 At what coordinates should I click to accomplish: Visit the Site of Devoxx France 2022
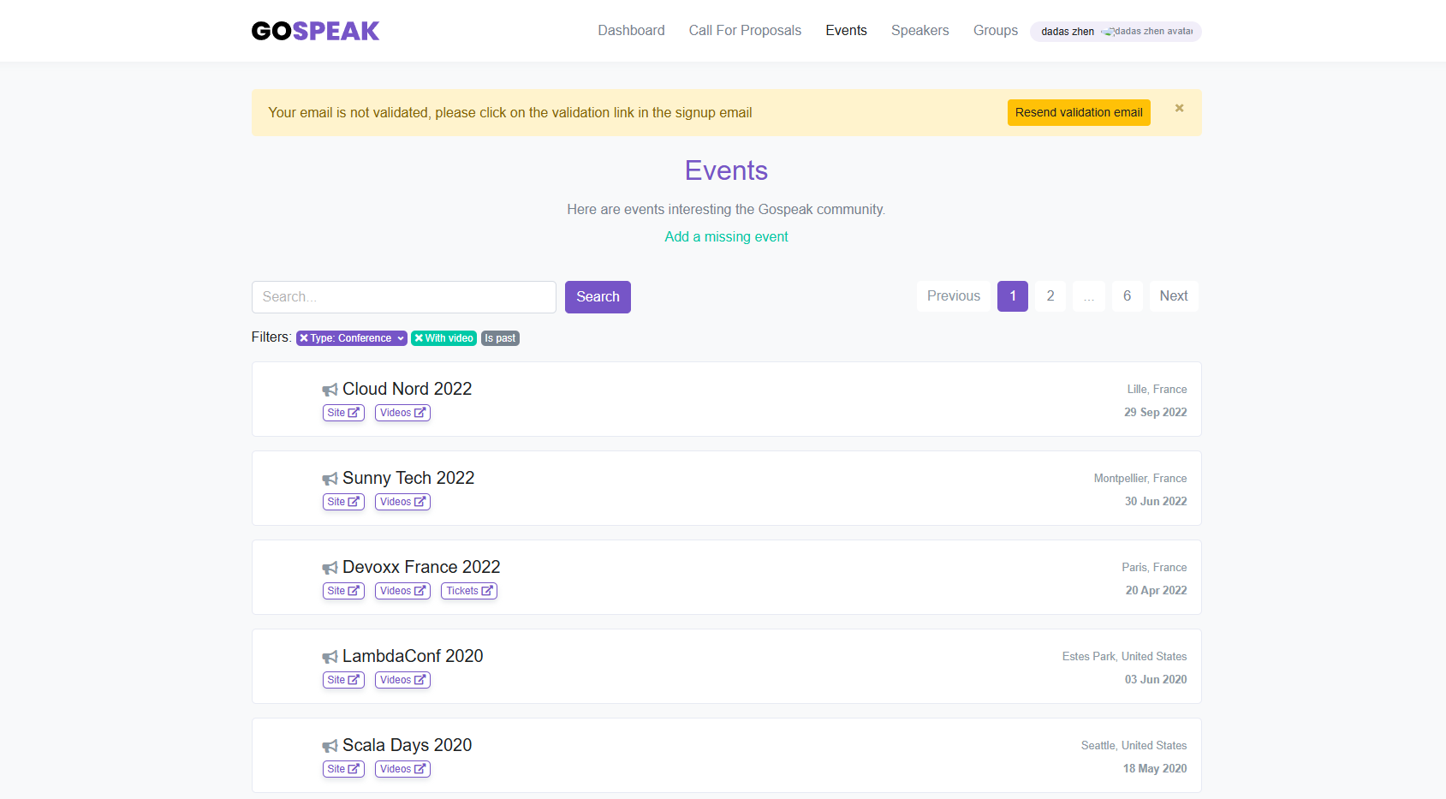pyautogui.click(x=343, y=591)
